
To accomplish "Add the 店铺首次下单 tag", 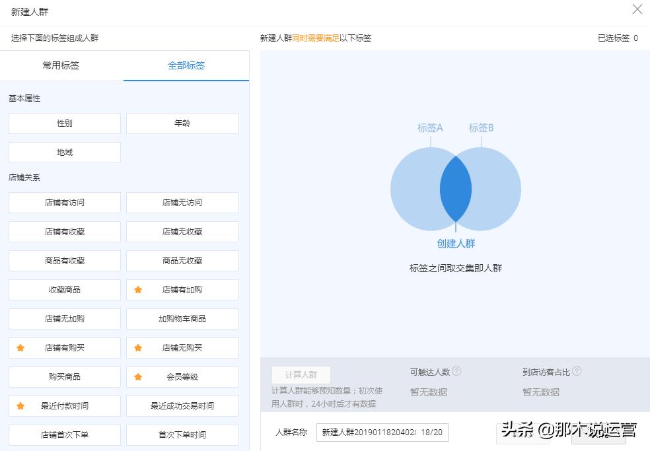I will (x=64, y=434).
